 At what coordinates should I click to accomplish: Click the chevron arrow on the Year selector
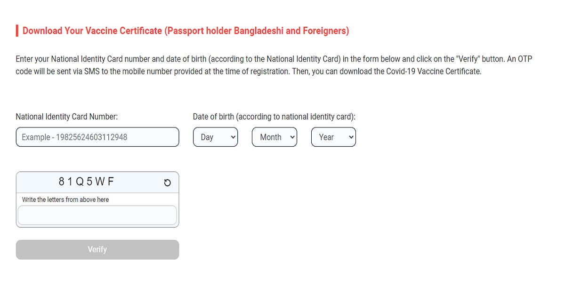(350, 137)
